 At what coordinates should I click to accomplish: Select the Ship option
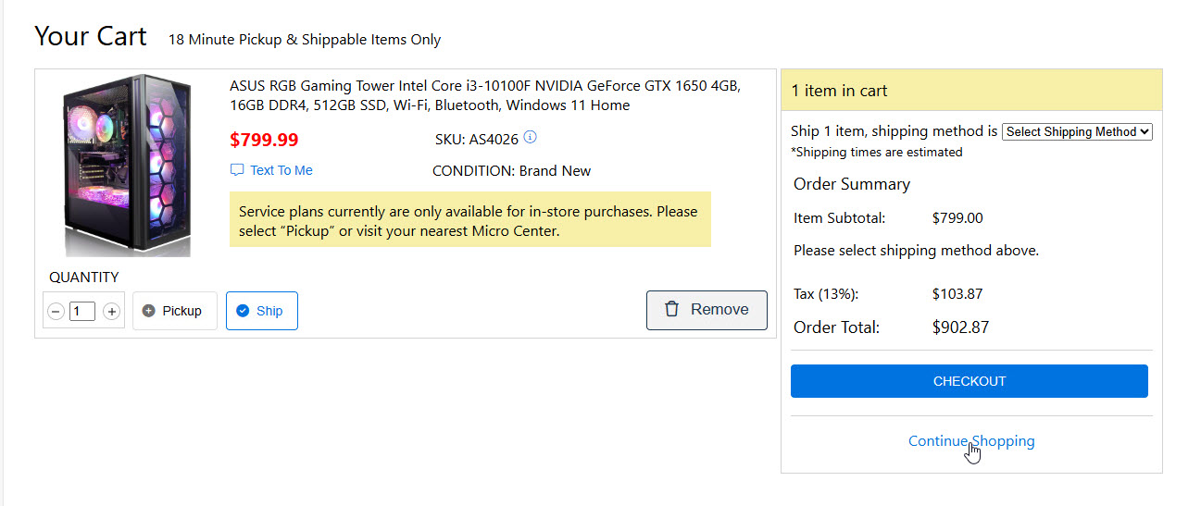[261, 311]
